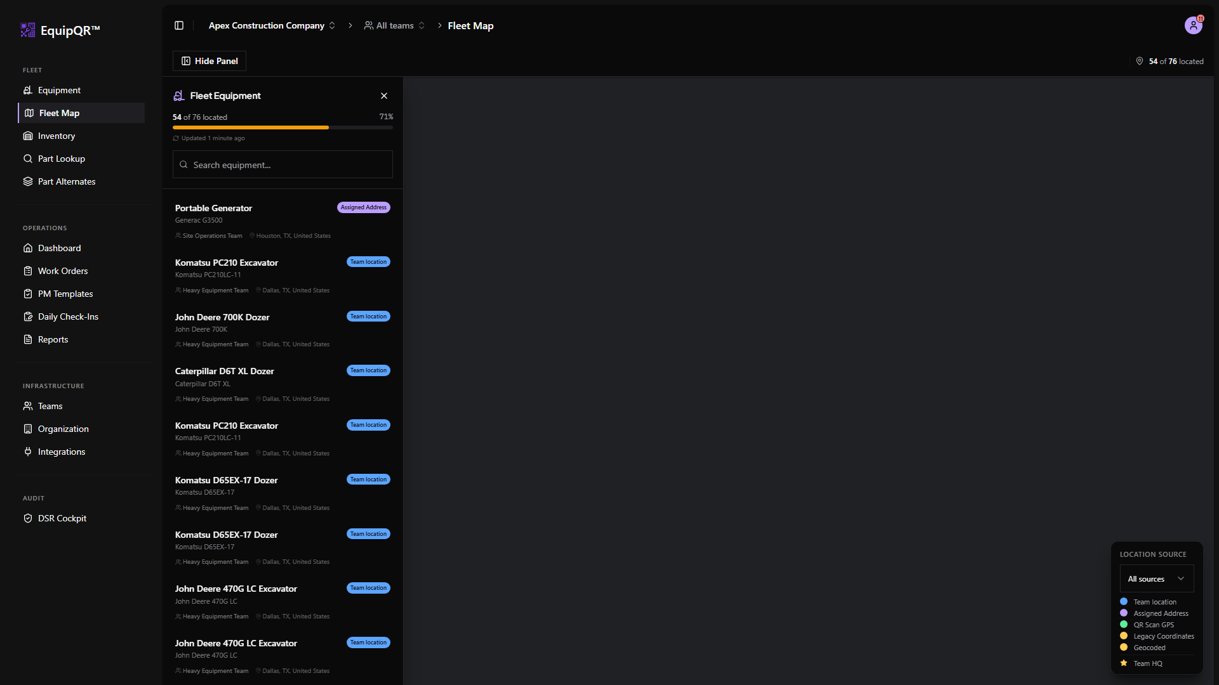Click the Teams people icon
Screen dimensions: 1219x685
tap(28, 406)
